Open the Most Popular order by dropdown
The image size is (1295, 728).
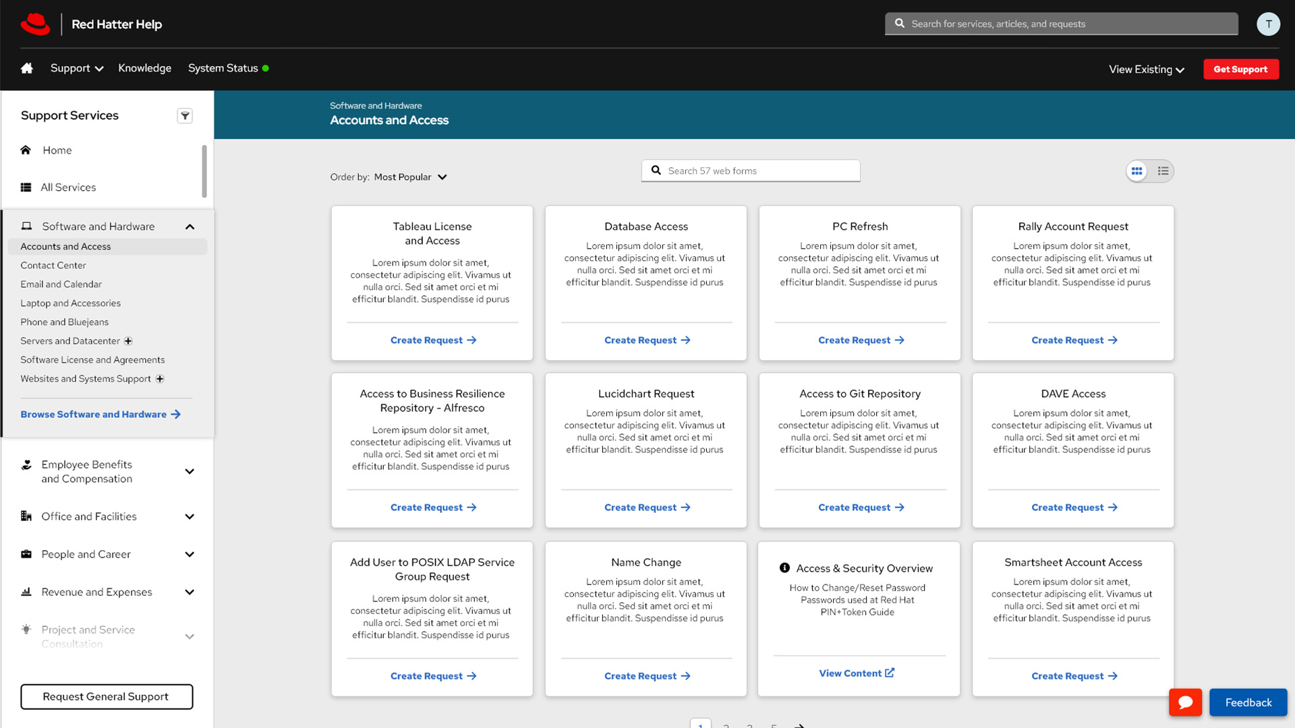coord(410,177)
